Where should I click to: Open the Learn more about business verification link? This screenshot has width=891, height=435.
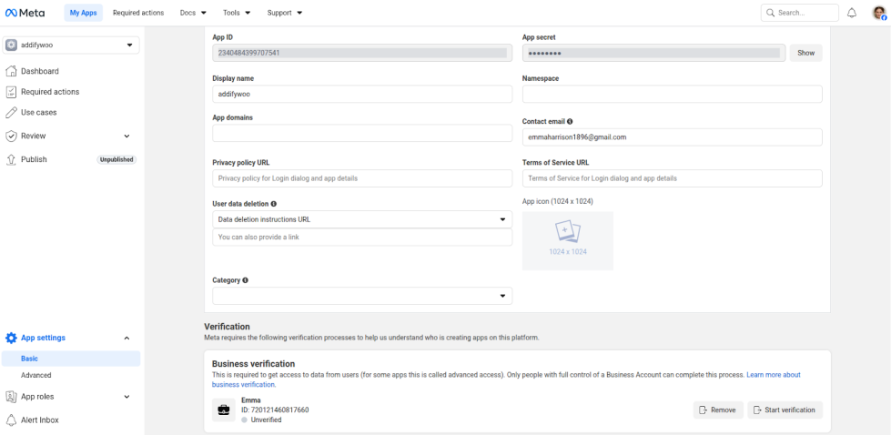(x=773, y=375)
